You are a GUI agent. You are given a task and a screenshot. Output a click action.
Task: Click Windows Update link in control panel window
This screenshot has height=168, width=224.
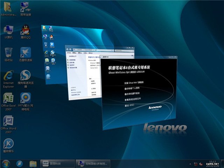pyautogui.click(x=76, y=92)
